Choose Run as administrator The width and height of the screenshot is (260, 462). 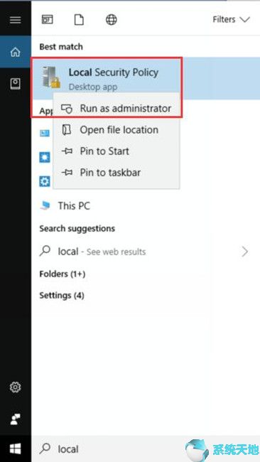117,109
